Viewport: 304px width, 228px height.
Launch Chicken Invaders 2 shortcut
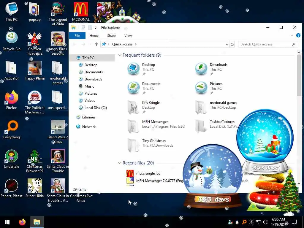34,43
